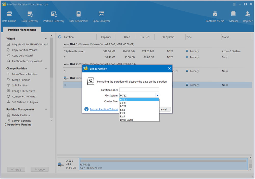This screenshot has height=179, width=255.
Task: Collapse the Wizard section
Action: click(x=46, y=39)
